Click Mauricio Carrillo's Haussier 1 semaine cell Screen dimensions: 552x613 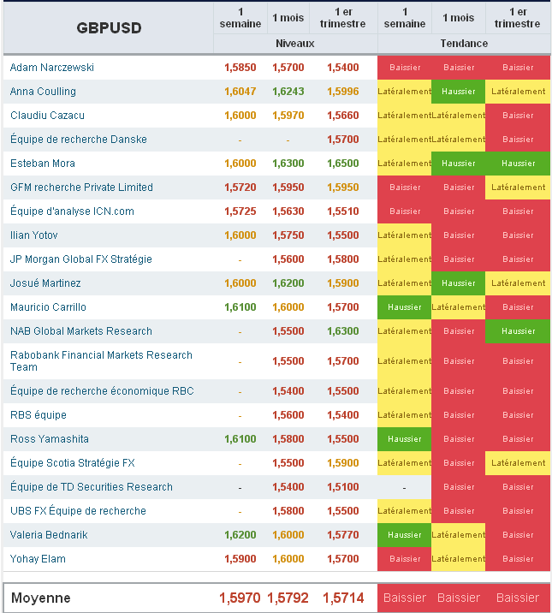pos(404,307)
